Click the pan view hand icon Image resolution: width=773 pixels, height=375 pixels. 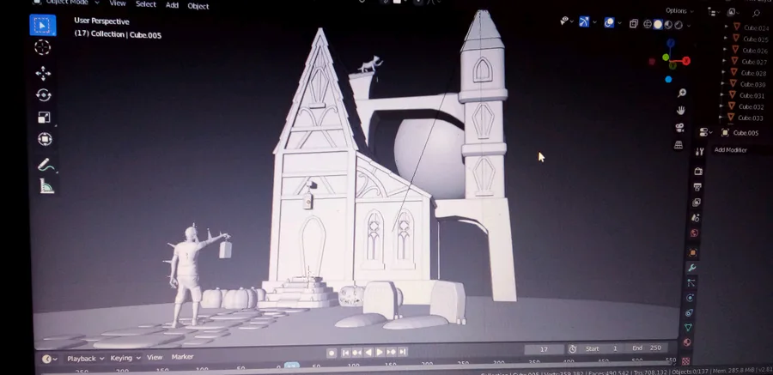point(681,111)
